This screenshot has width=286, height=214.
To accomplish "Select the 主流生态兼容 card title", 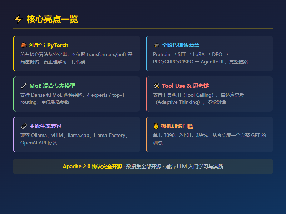I will tap(45, 126).
